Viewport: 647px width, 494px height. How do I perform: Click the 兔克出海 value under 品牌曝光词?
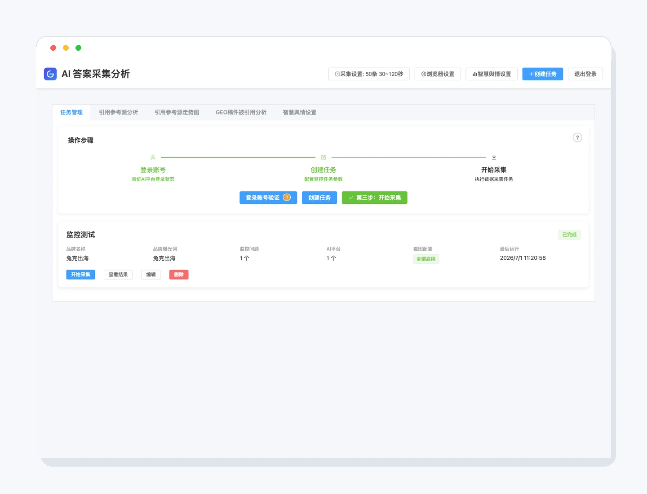164,258
